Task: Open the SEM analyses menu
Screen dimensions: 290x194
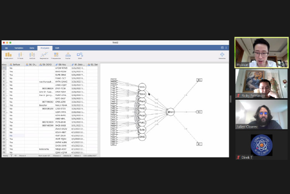Action: (80, 56)
